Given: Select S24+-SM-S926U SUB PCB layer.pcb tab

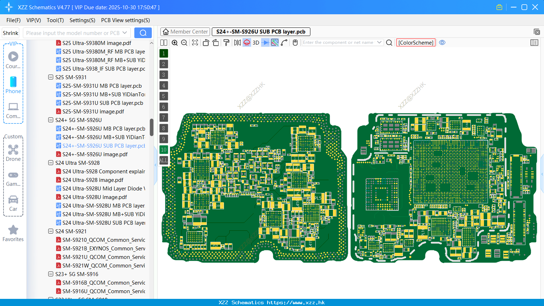Looking at the screenshot, I should [261, 32].
